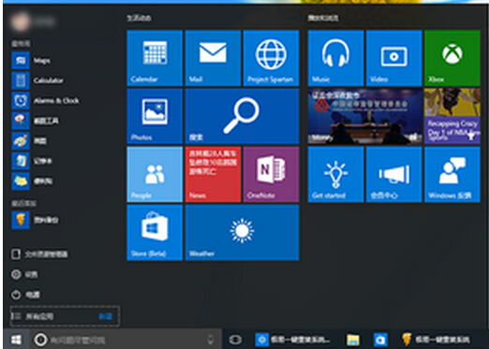Open File Explorer folder icon in taskbar
Screen dimensions: 489x349
click(x=353, y=340)
